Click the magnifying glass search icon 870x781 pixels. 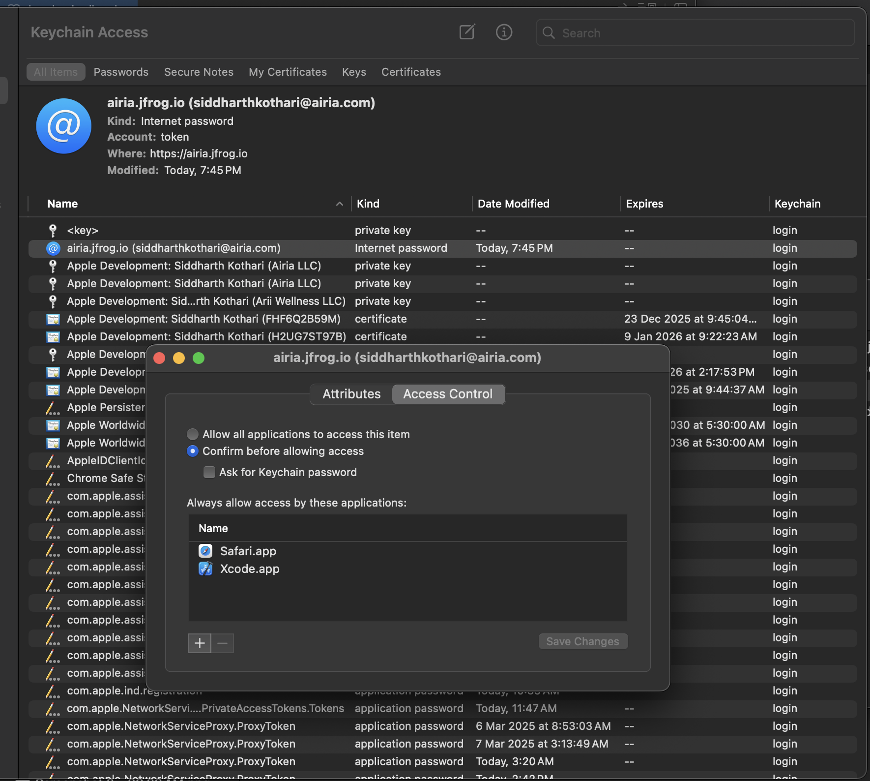click(x=549, y=33)
